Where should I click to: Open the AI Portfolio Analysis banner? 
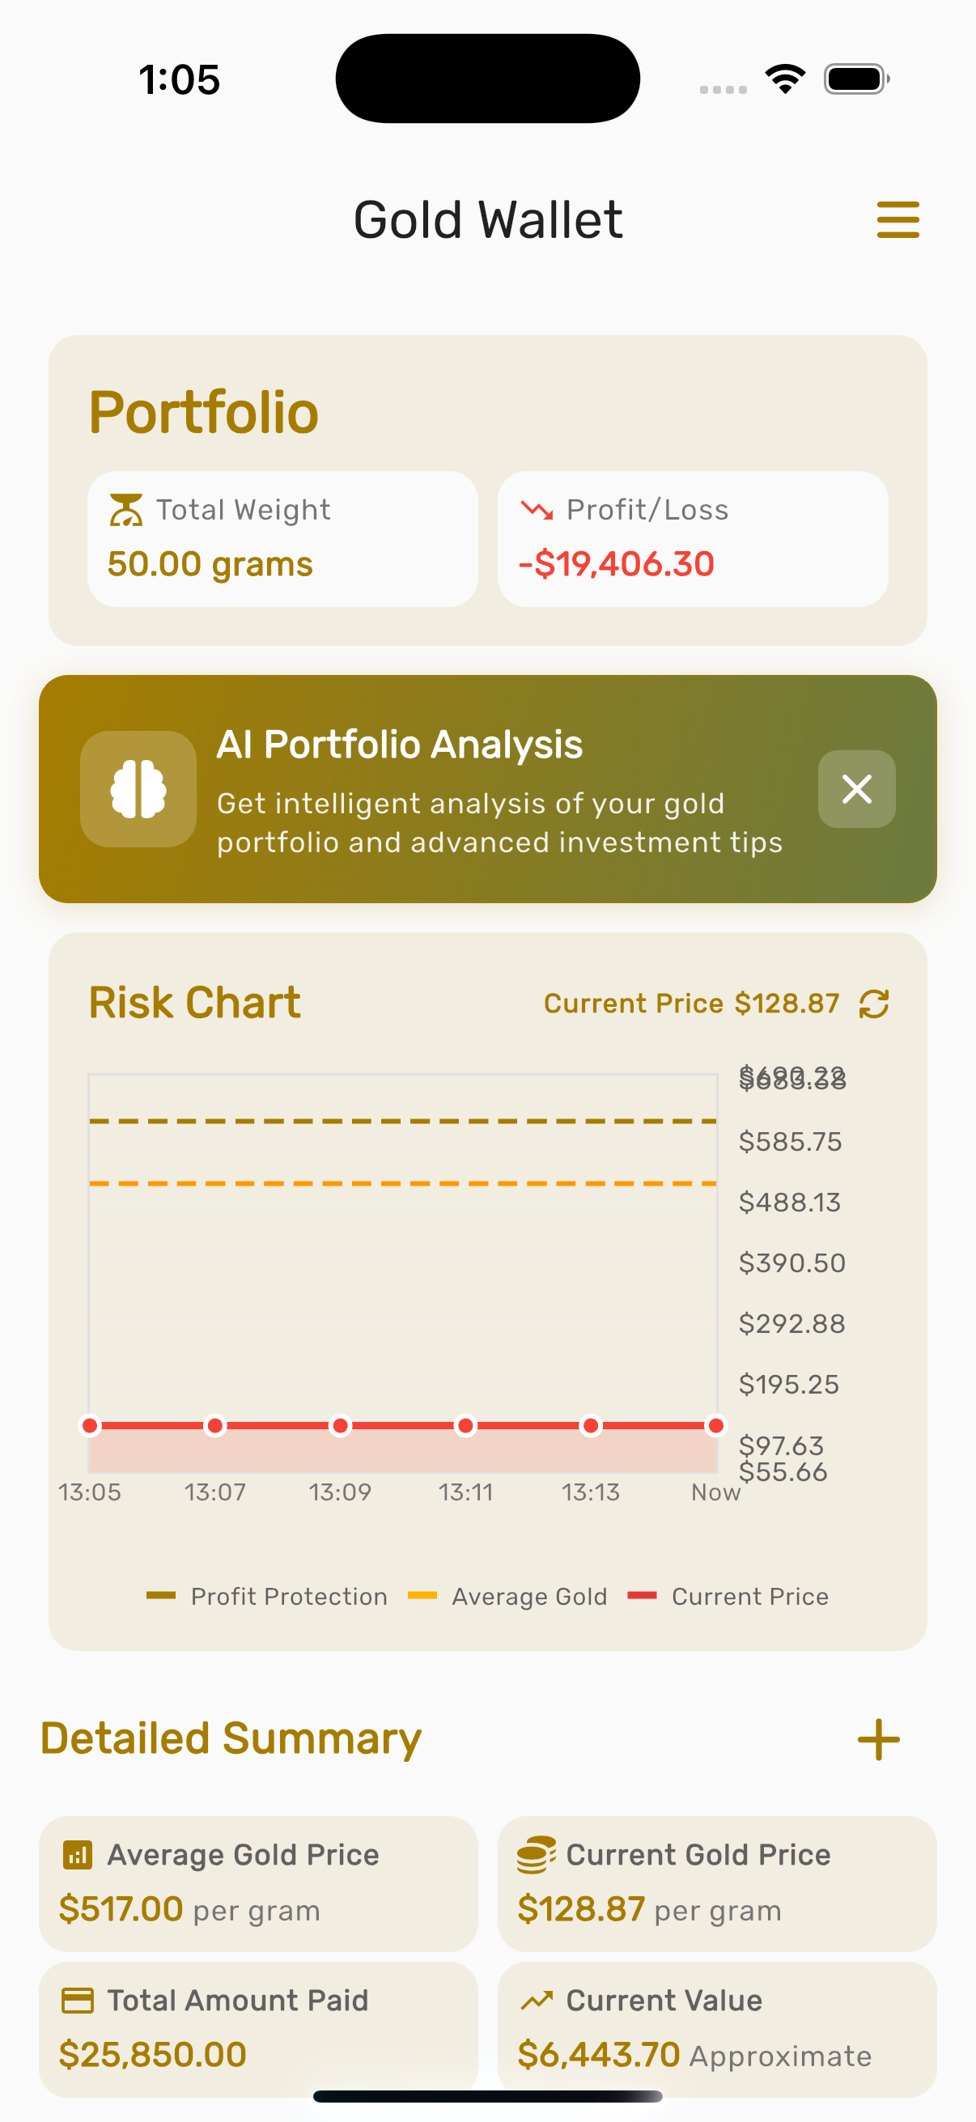pos(494,789)
